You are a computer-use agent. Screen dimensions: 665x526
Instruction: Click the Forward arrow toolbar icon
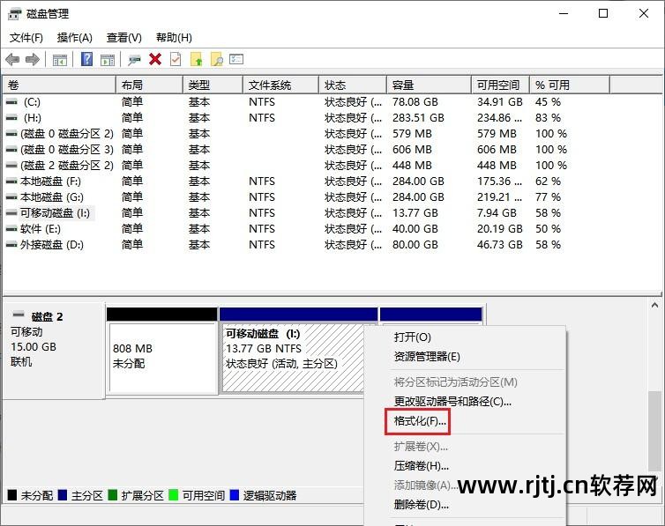[x=33, y=59]
